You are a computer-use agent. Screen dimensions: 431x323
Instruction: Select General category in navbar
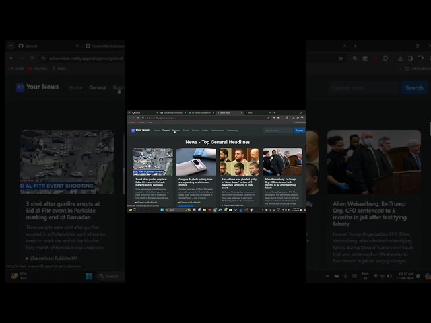(x=166, y=130)
